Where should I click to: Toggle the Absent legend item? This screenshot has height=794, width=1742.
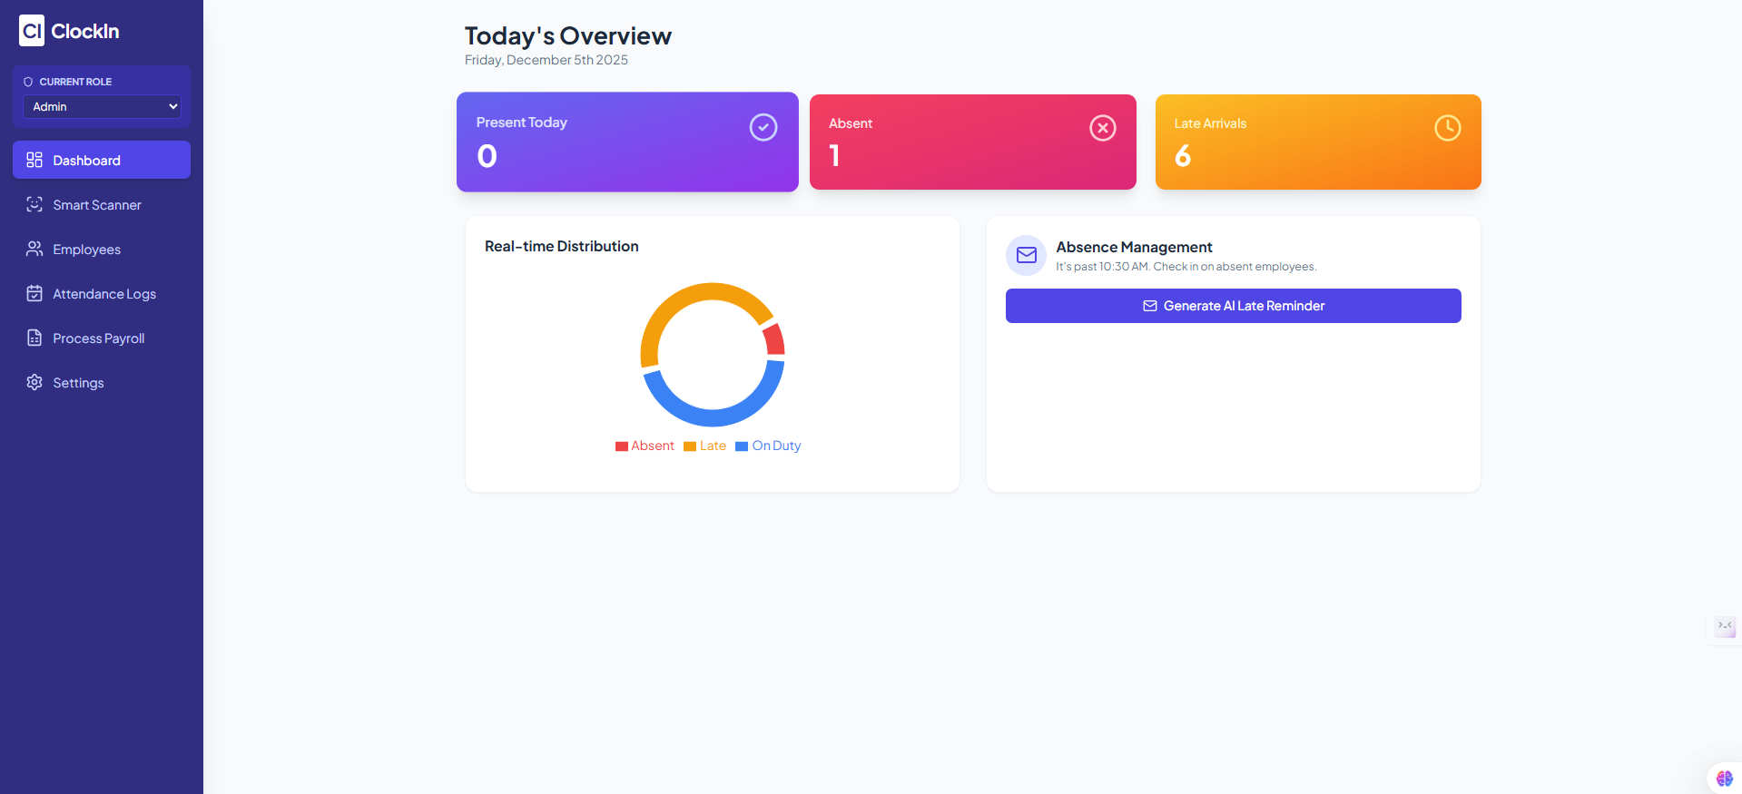click(x=645, y=446)
